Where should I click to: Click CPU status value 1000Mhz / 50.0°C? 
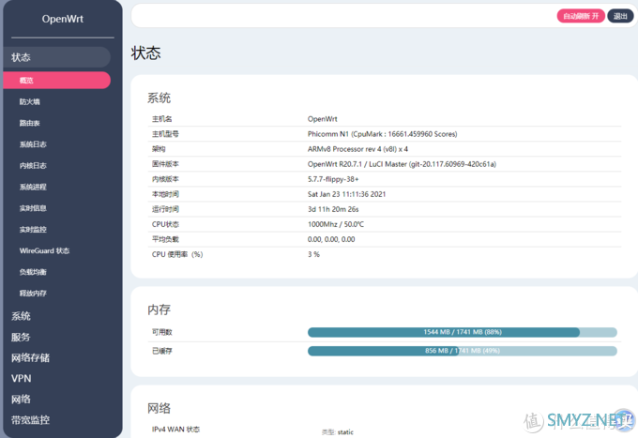click(336, 224)
